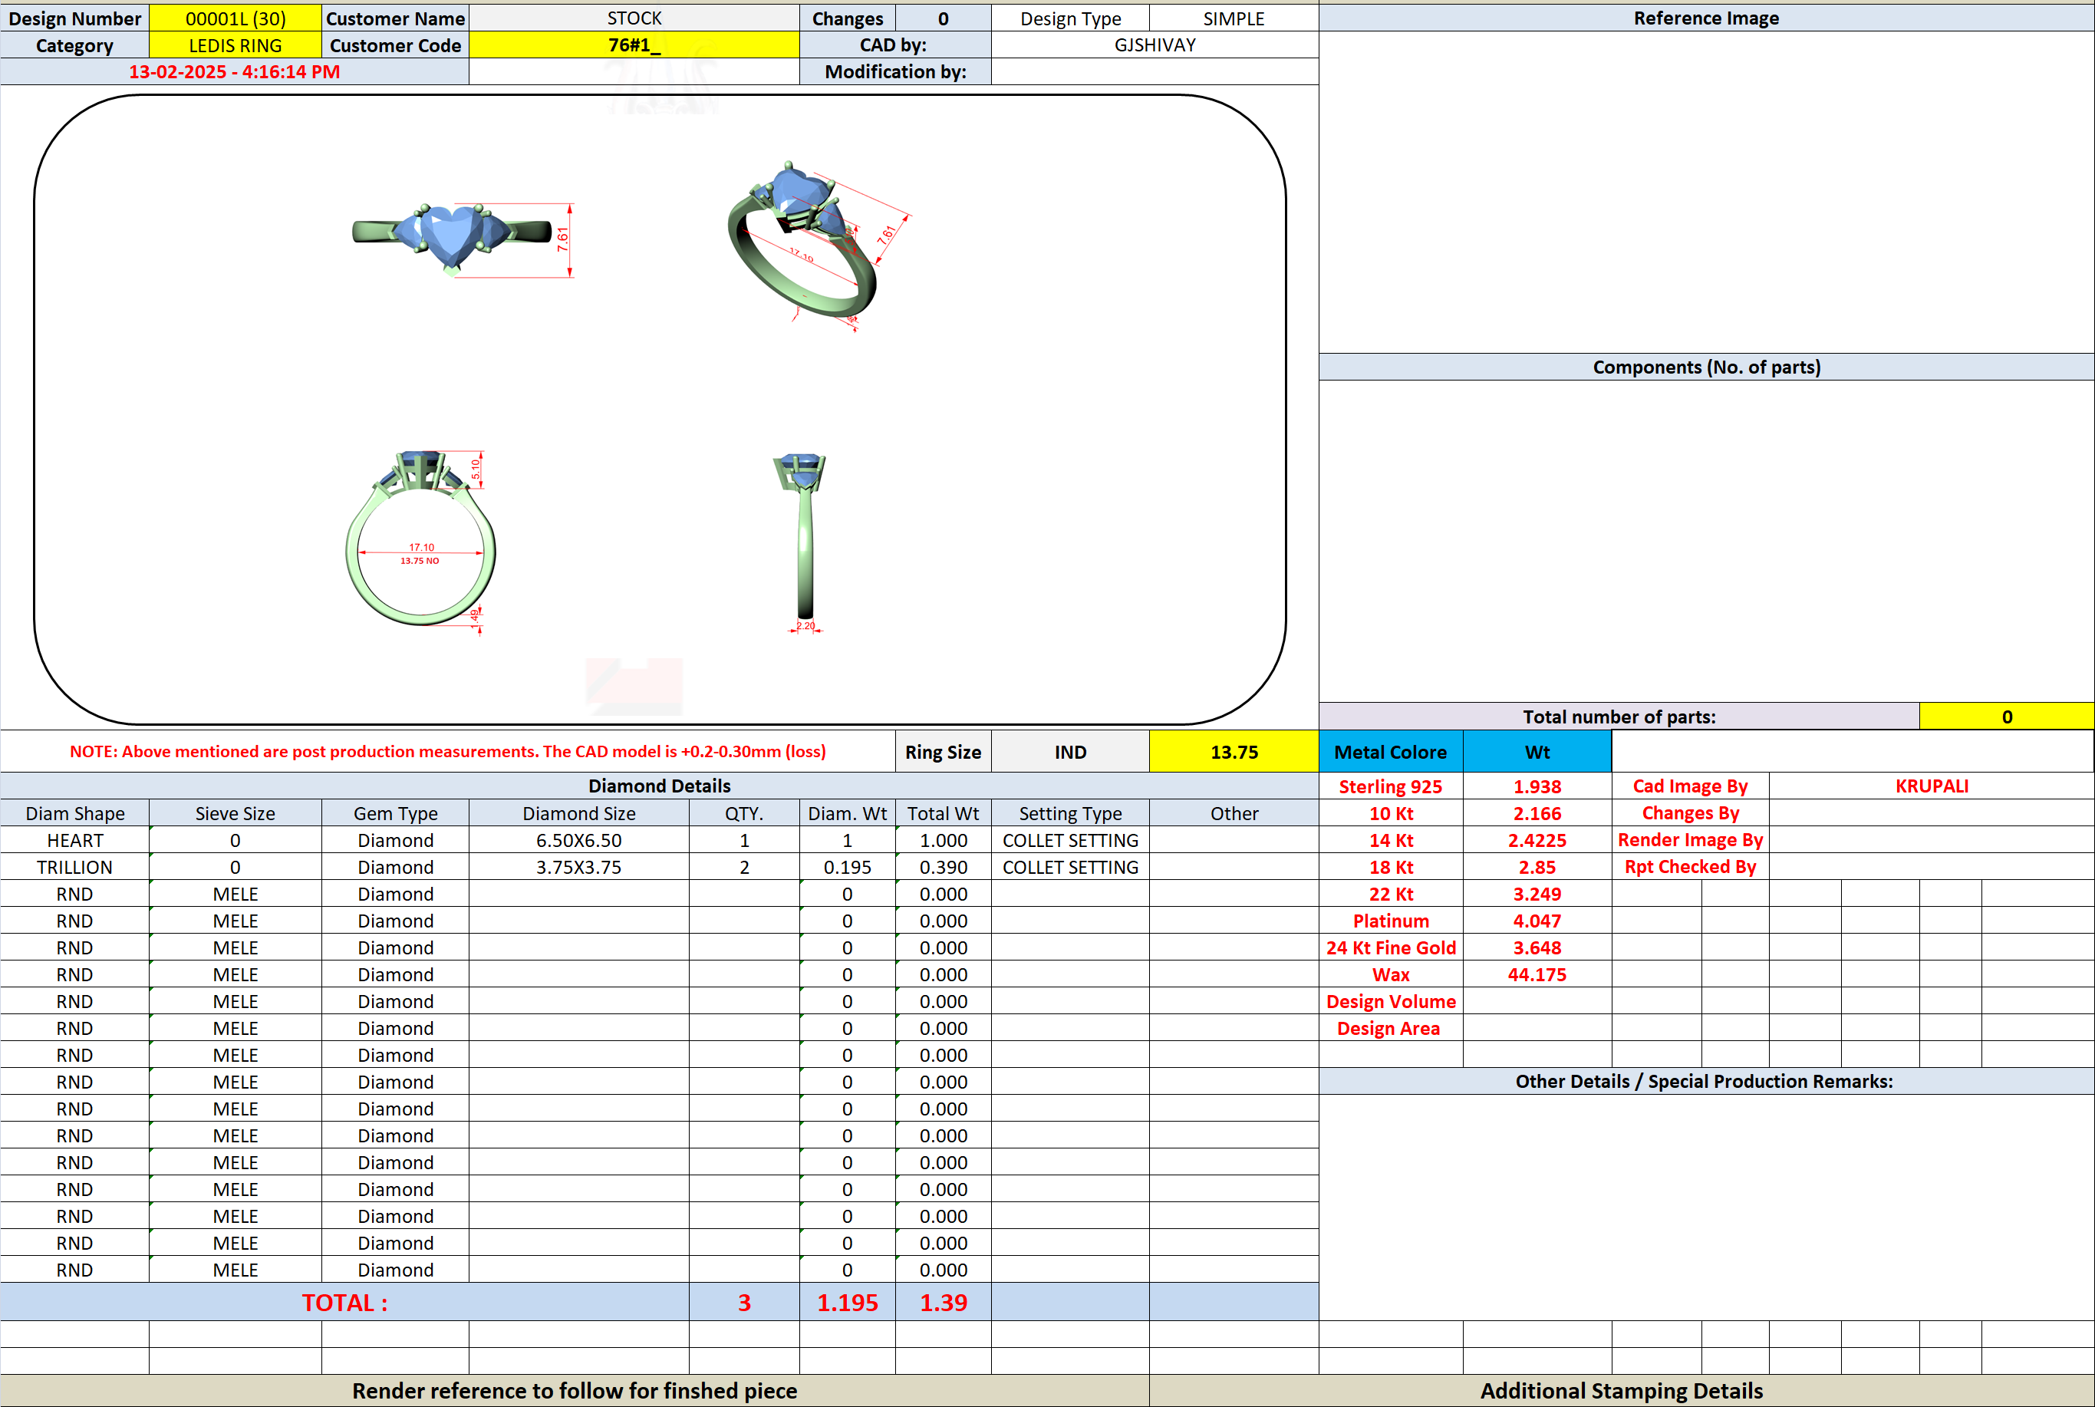Select the 24 Kt Fine Gold weight 3.648
The width and height of the screenshot is (2095, 1407).
1537,947
